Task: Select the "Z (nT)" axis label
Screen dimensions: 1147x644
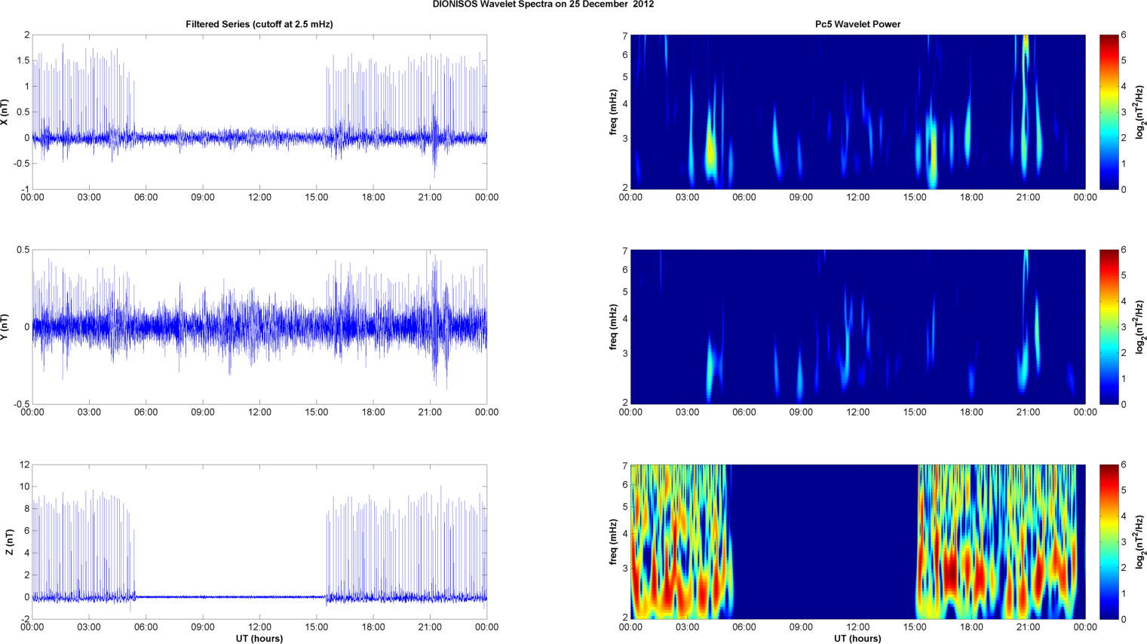Action: click(9, 541)
